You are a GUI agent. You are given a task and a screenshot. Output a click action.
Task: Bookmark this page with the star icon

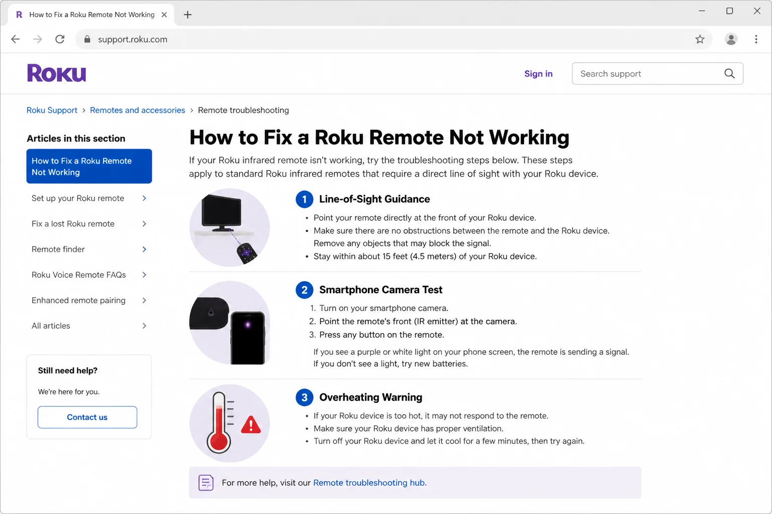point(700,39)
